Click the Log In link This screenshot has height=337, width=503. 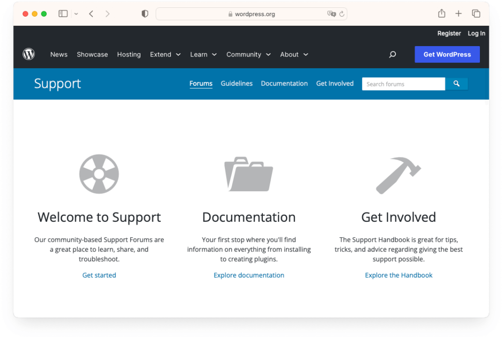pyautogui.click(x=476, y=33)
